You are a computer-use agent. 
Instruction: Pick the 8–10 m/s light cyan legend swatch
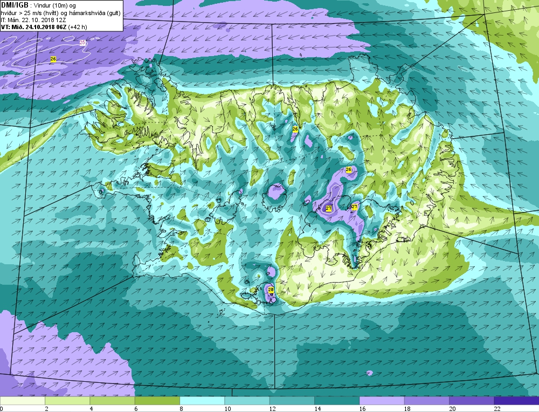point(202,401)
